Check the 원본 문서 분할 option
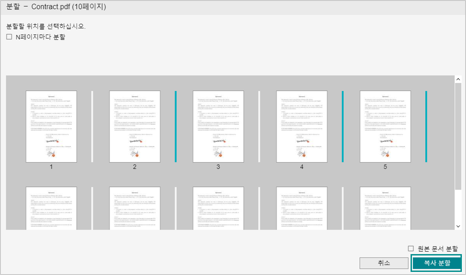This screenshot has height=275, width=466. point(411,249)
